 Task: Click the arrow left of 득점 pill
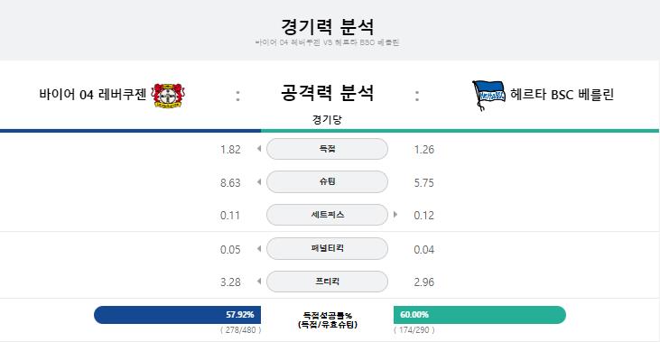[259, 149]
